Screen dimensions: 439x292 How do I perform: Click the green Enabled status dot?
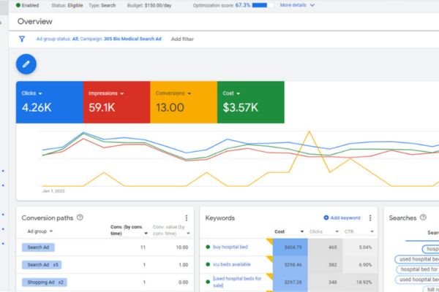18,5
